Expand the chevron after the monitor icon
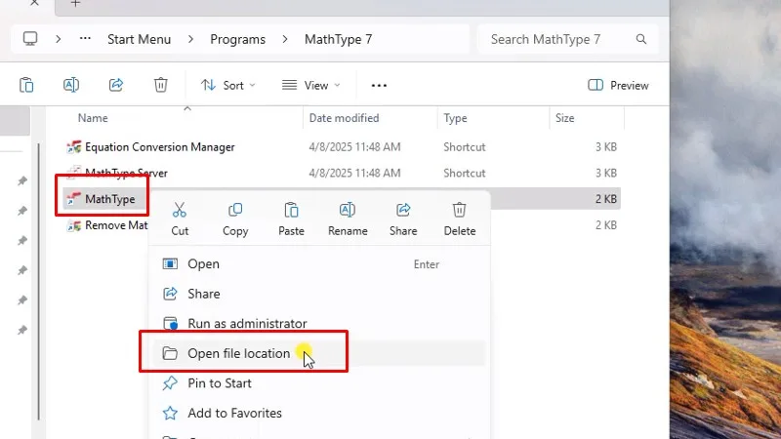The height and width of the screenshot is (439, 781). 59,39
